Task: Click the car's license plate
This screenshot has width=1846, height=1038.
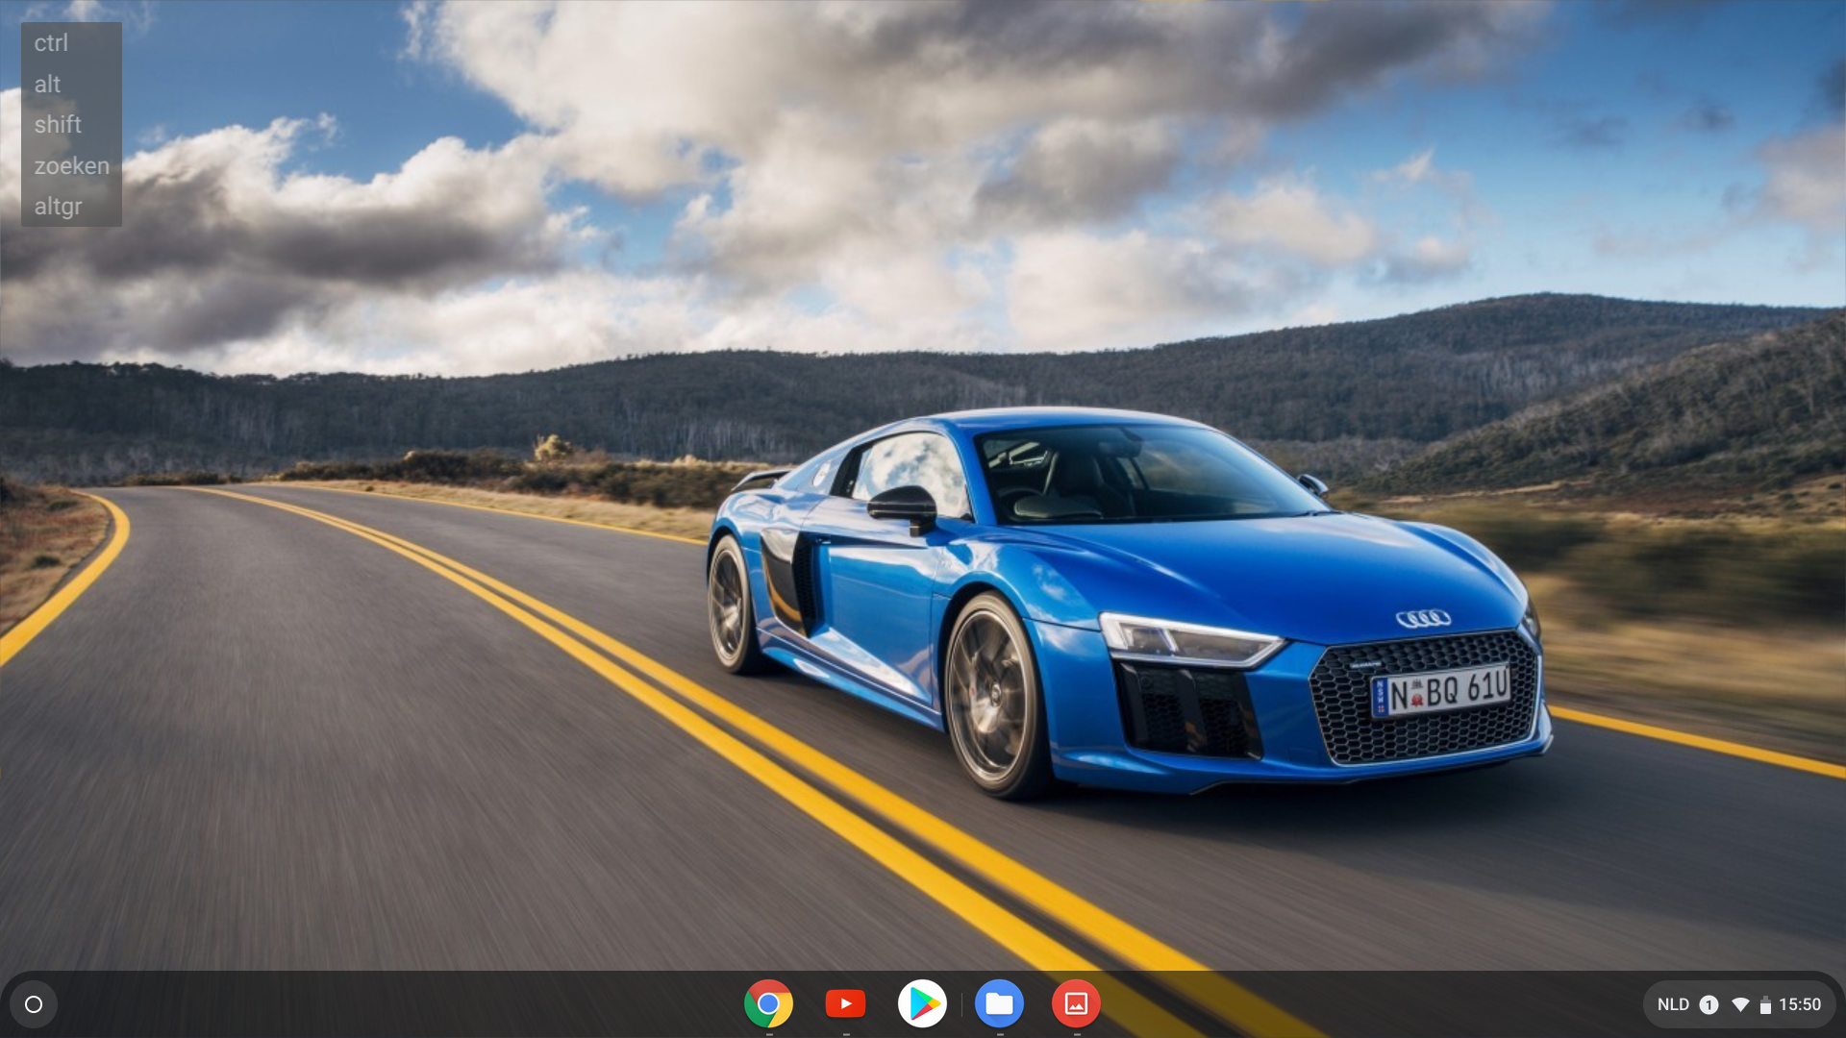Action: point(1439,691)
